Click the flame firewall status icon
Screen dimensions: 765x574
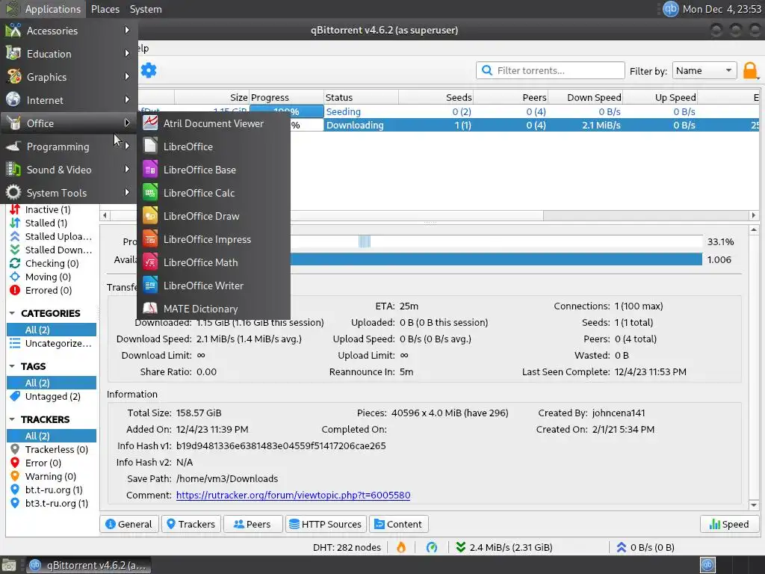coord(401,547)
